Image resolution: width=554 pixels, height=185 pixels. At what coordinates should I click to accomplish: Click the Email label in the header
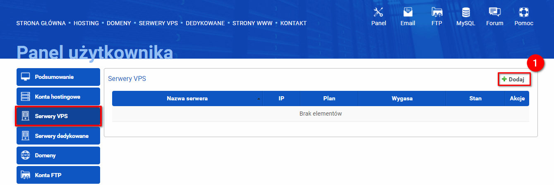[x=408, y=23]
